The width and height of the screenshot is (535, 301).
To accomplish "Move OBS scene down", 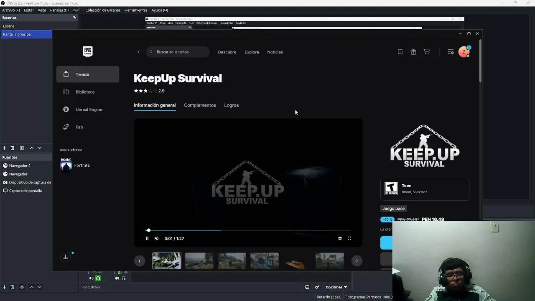I will 40,148.
